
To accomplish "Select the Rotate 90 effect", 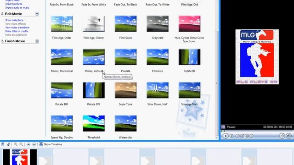I will [189, 57].
